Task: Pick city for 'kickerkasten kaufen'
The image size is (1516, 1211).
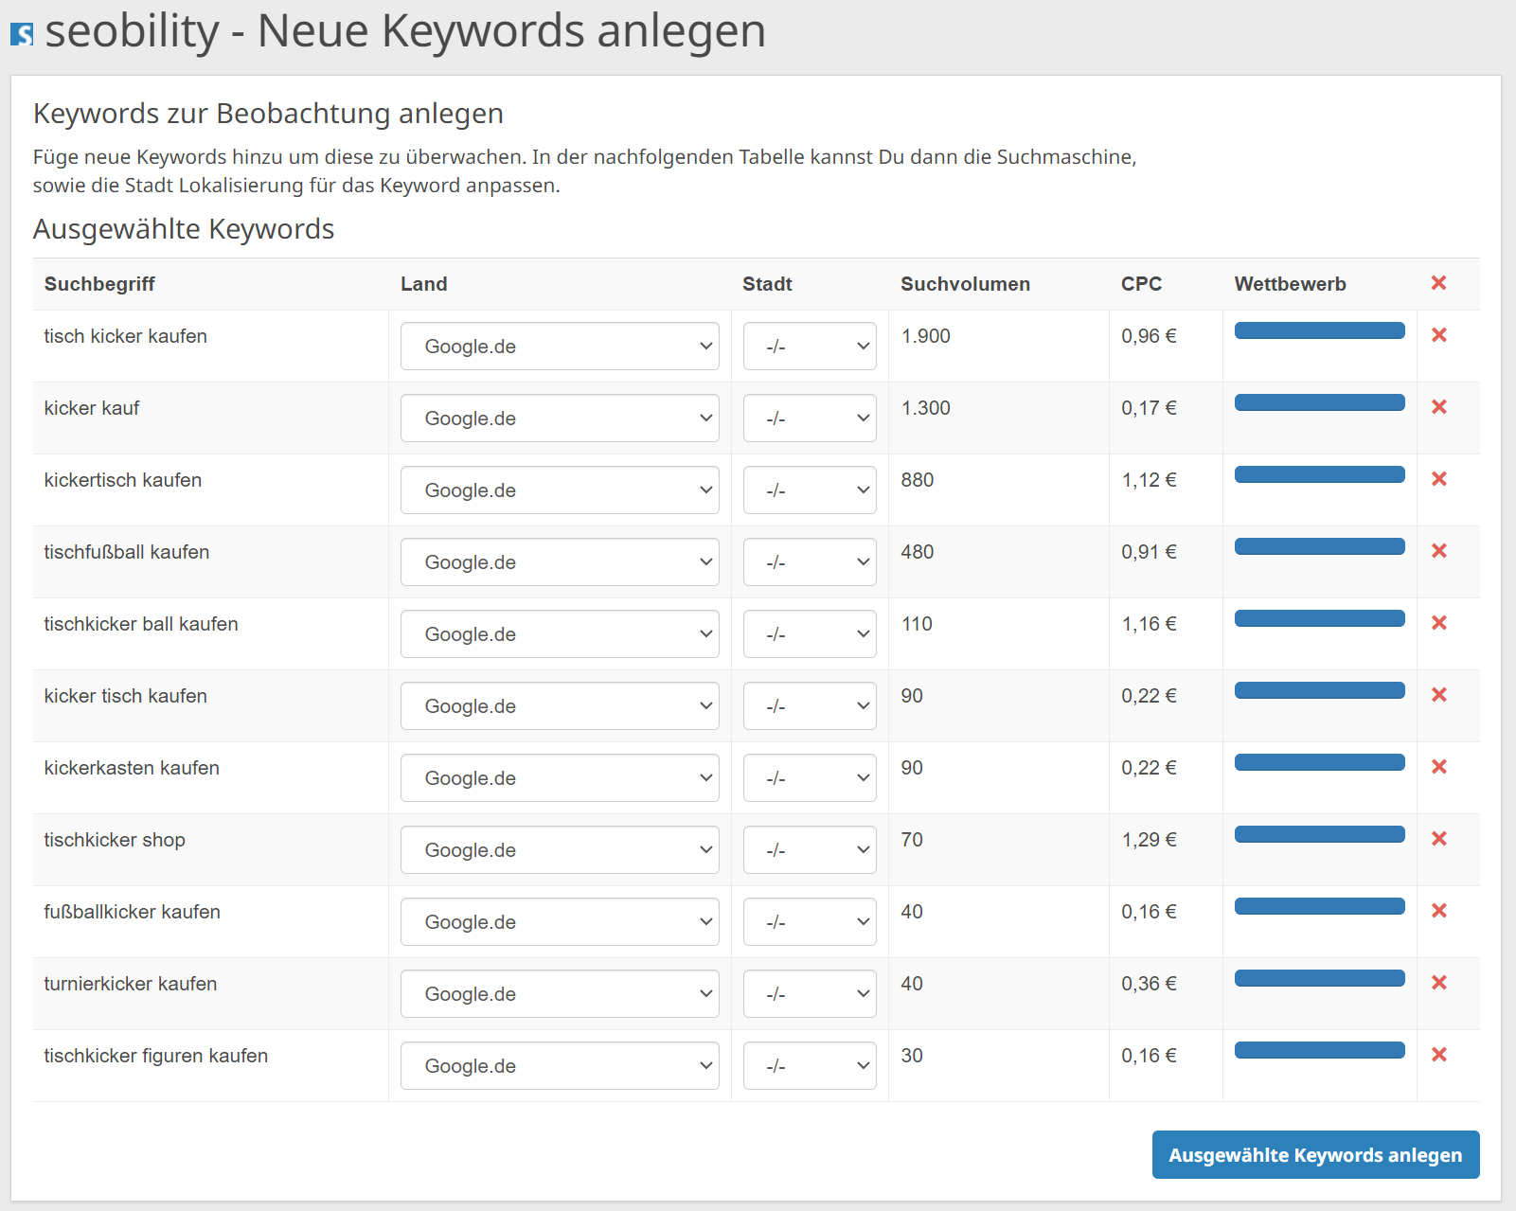Action: click(810, 778)
